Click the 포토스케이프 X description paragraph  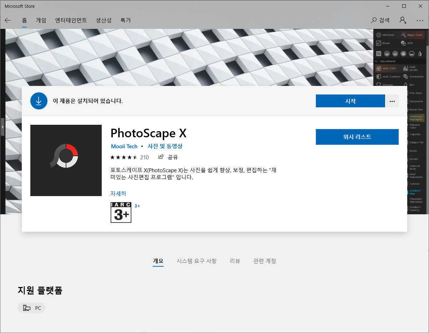click(x=193, y=174)
